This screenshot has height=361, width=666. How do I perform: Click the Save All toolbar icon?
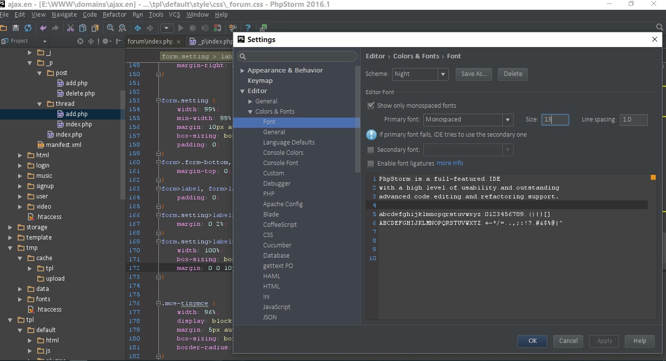15,28
